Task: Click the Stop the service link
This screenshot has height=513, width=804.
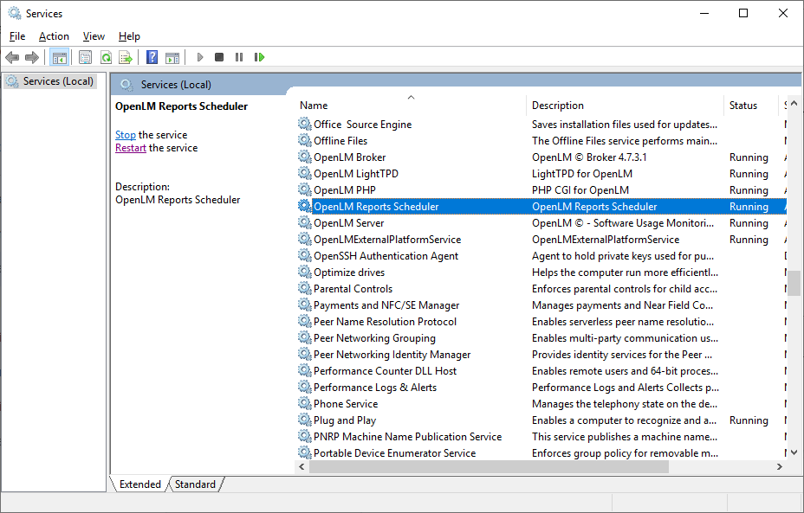Action: click(x=125, y=134)
